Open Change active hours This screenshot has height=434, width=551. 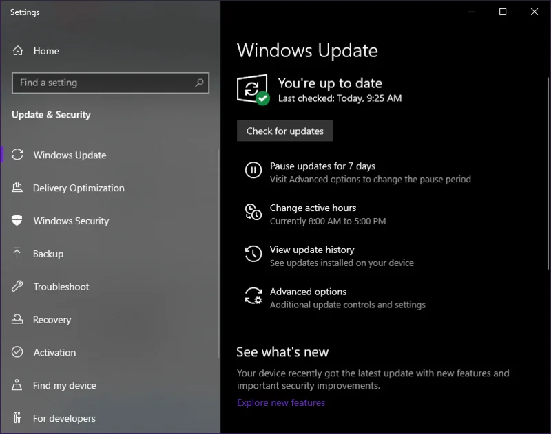313,208
